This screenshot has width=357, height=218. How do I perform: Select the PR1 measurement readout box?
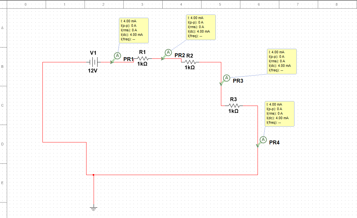click(x=134, y=30)
